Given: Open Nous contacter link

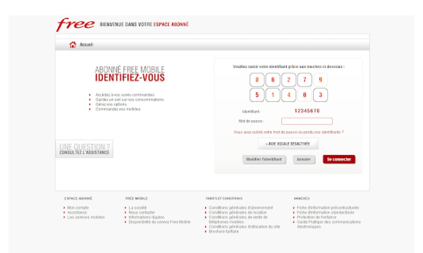Looking at the screenshot, I should [142, 213].
